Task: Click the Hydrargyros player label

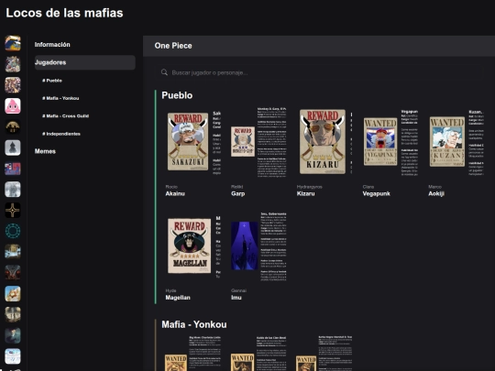Action: coord(310,187)
